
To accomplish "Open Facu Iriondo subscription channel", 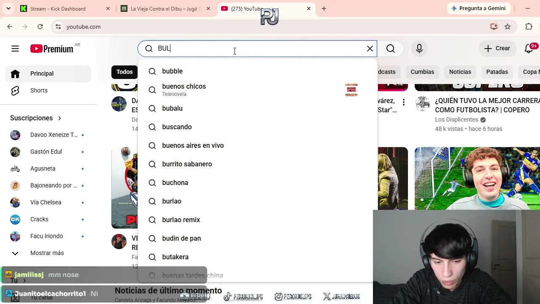I will 48,236.
